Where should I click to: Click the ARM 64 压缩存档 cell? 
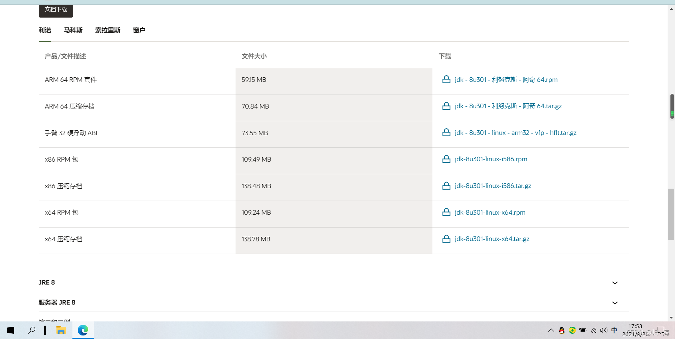[x=137, y=108]
